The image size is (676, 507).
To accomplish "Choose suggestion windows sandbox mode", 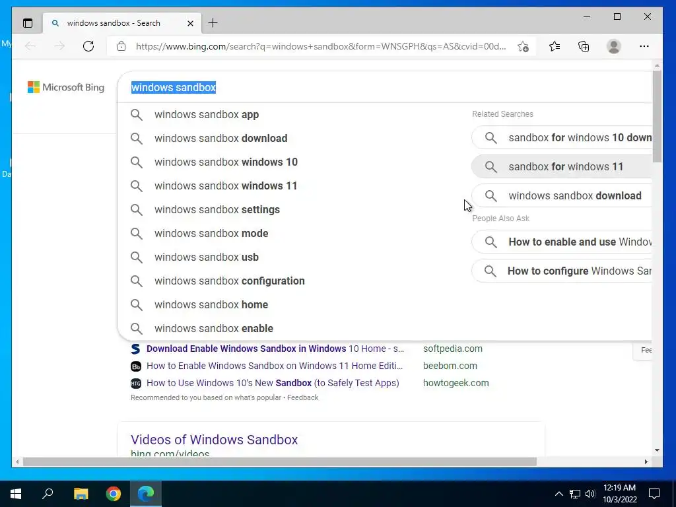I will coord(293,233).
